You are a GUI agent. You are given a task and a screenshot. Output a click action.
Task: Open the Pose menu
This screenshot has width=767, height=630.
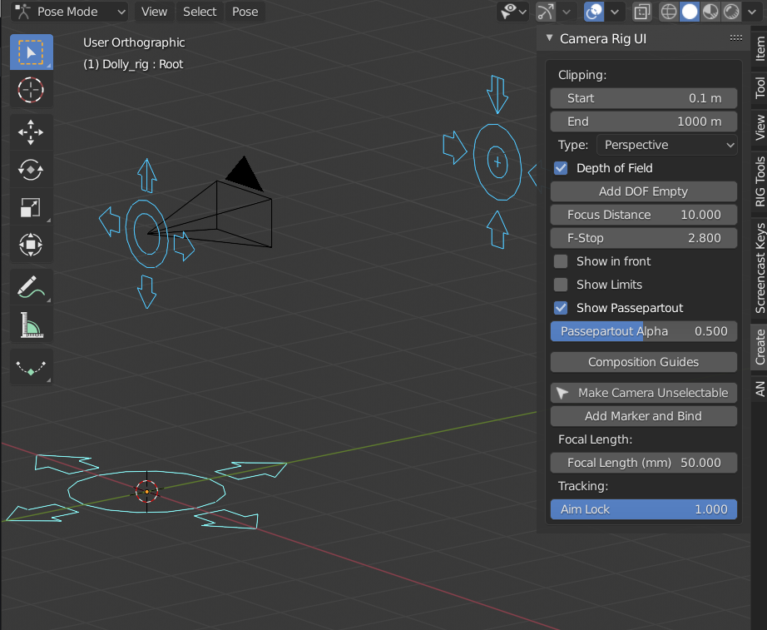pos(244,12)
